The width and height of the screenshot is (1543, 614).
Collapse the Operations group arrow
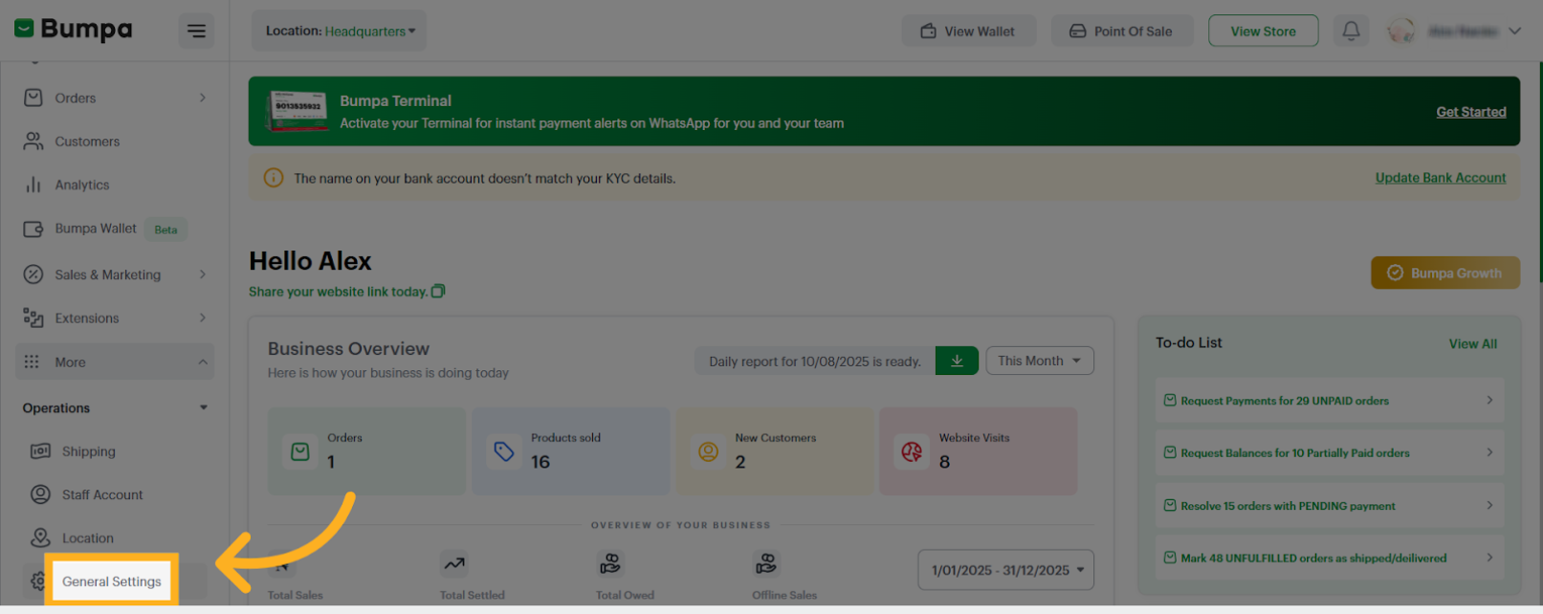203,407
